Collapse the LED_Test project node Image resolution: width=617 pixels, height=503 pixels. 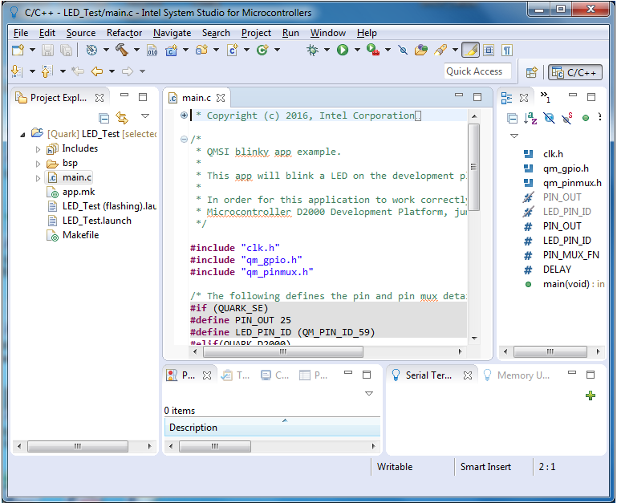pos(22,135)
